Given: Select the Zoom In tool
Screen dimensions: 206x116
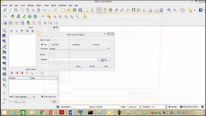Looking at the screenshot, I should pos(116,10).
